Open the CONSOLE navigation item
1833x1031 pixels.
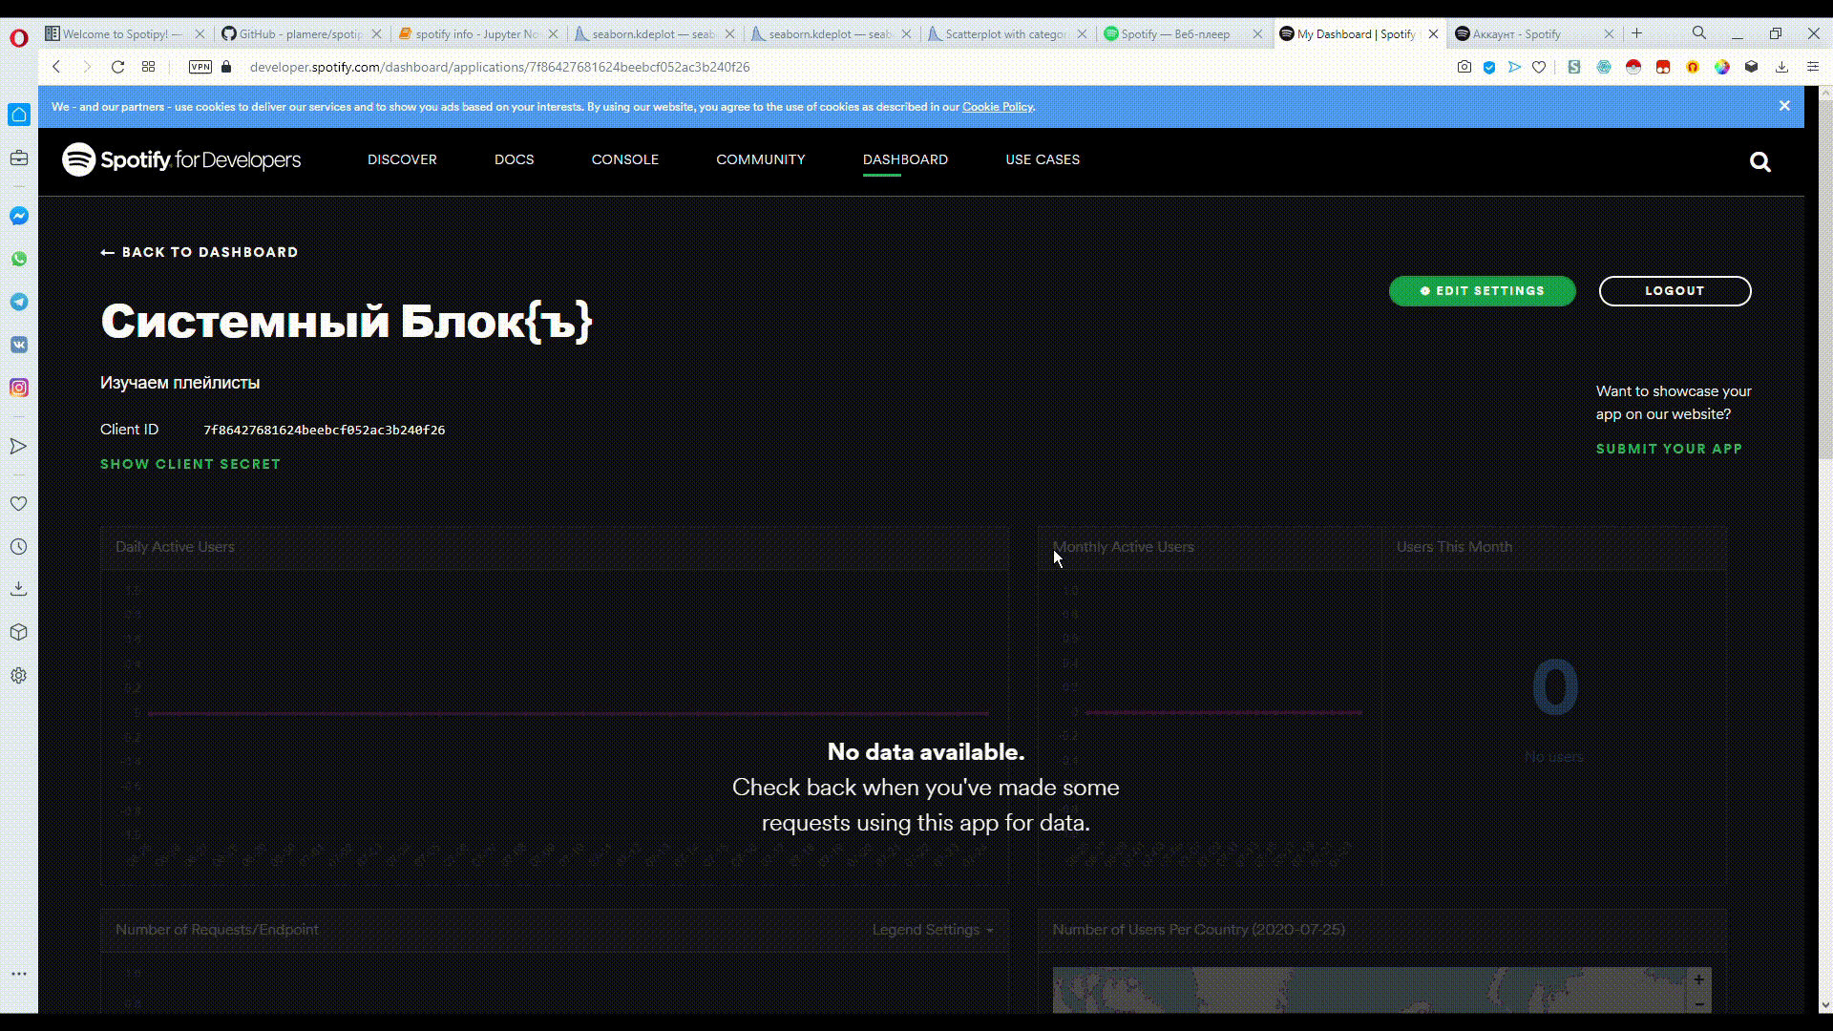click(624, 159)
